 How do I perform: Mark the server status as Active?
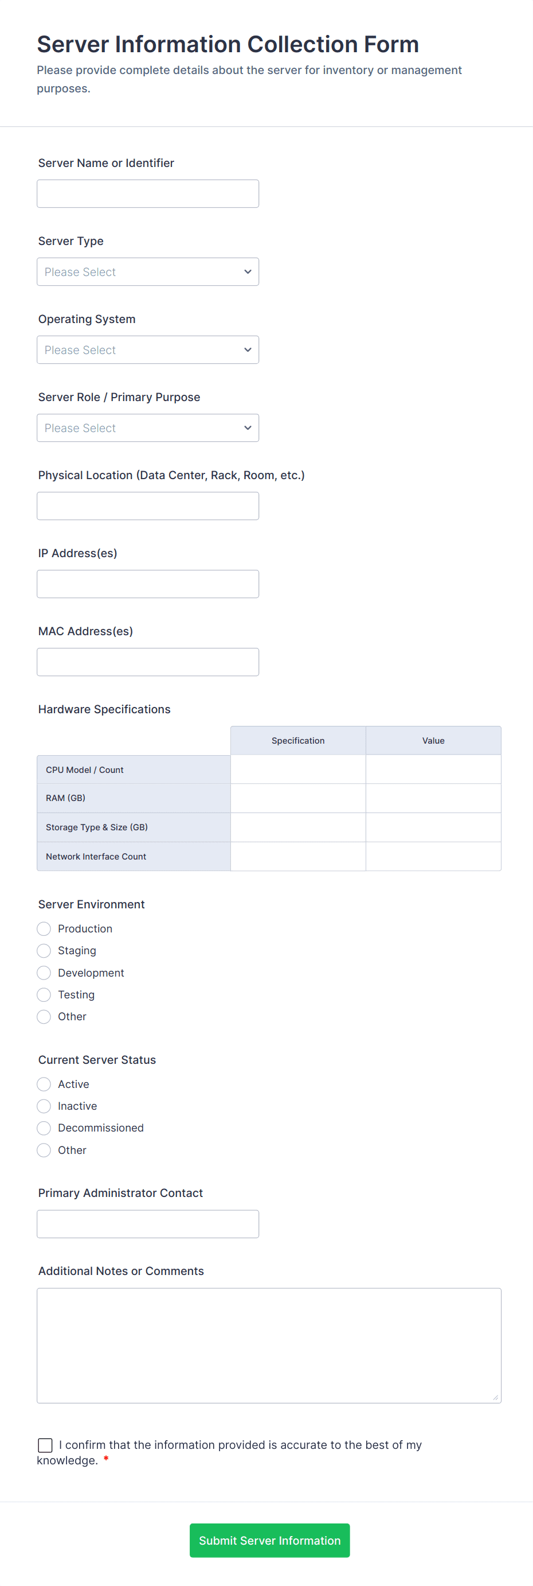[x=43, y=1084]
